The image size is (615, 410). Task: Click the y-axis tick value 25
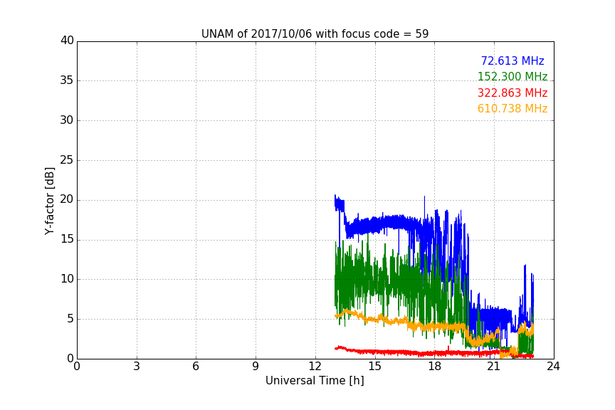pos(67,160)
